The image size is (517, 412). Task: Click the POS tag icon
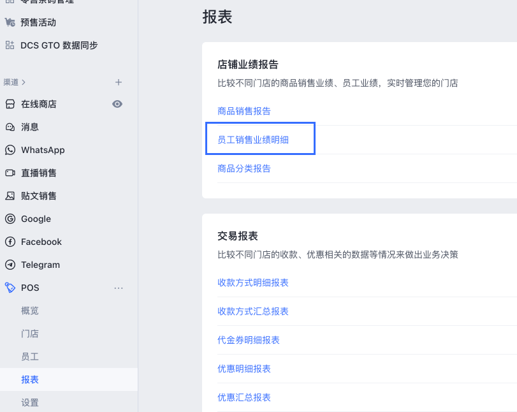click(x=10, y=288)
